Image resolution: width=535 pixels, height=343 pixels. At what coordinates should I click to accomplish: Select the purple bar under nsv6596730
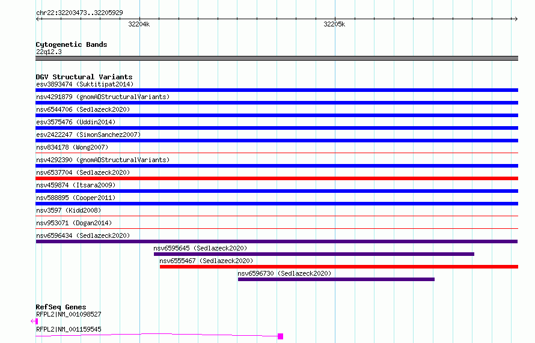336,279
